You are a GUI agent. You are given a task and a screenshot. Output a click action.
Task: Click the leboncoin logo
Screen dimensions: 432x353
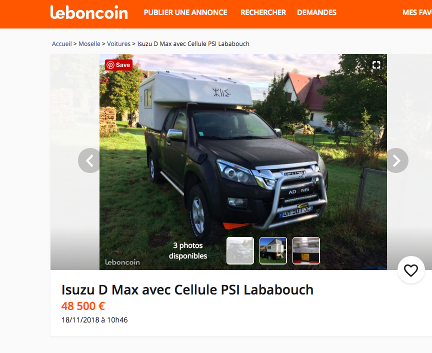click(89, 12)
